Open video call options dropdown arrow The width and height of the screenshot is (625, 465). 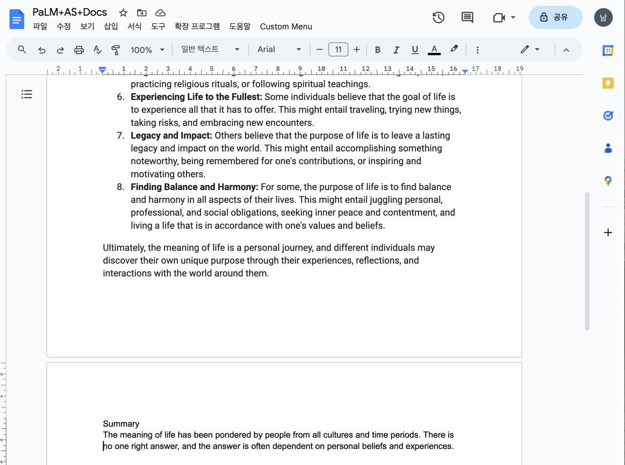513,18
